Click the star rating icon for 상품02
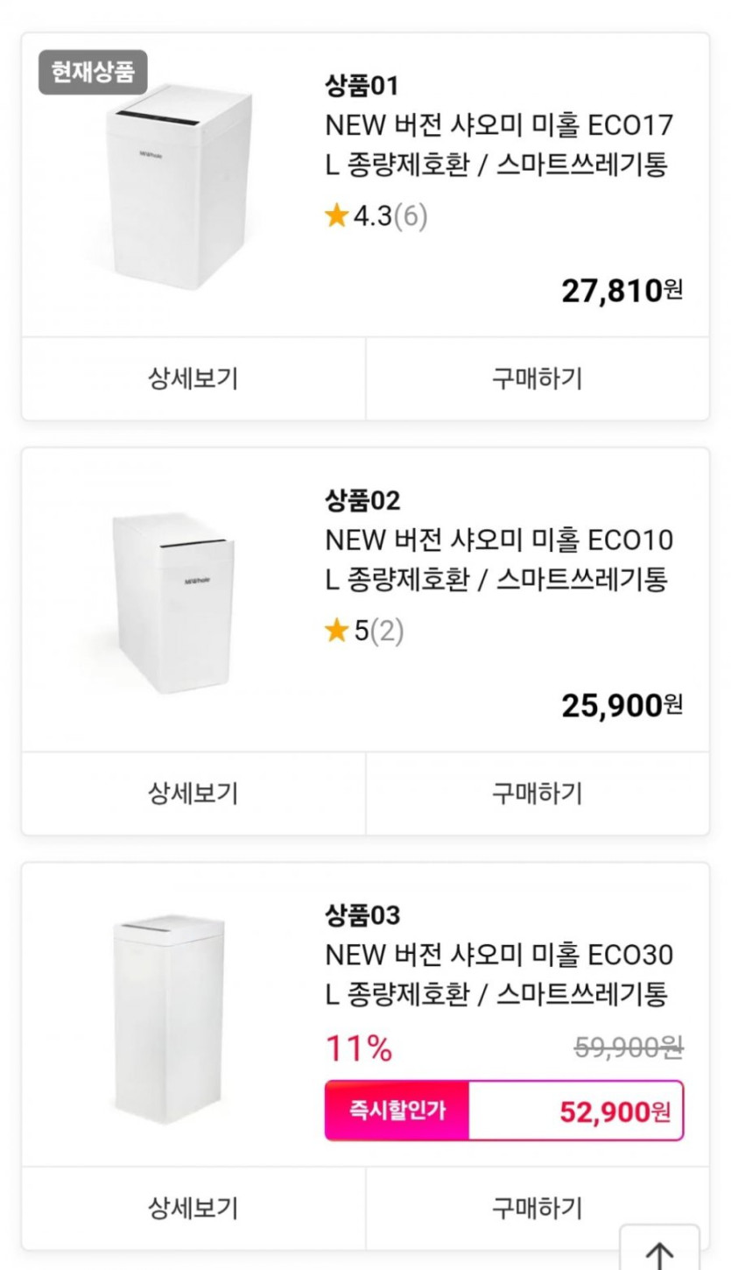The height and width of the screenshot is (1270, 731). (x=337, y=631)
